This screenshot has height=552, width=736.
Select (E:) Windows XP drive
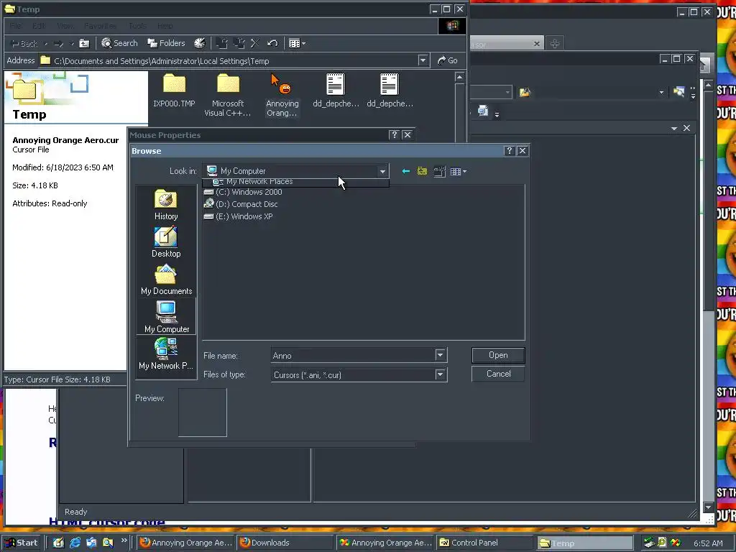pyautogui.click(x=239, y=216)
